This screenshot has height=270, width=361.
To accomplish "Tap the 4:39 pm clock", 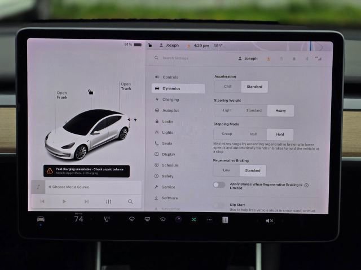I will [x=201, y=46].
